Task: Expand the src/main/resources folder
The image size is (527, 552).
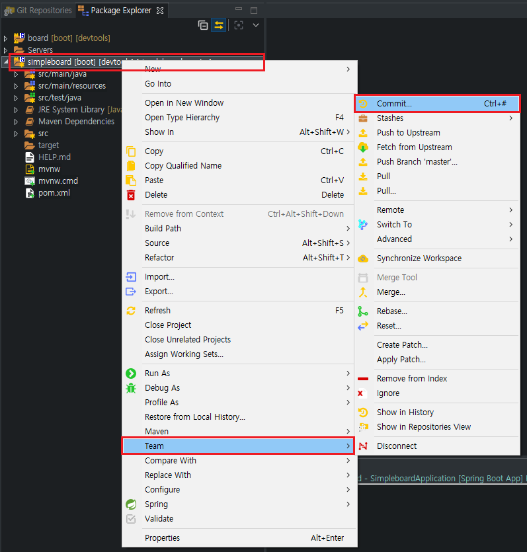Action: tap(16, 86)
